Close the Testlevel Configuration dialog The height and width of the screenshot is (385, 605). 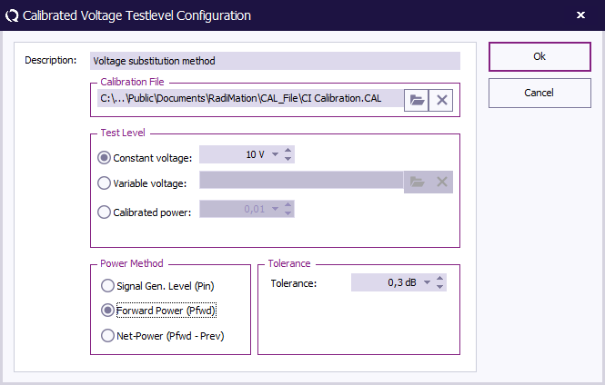coord(581,15)
